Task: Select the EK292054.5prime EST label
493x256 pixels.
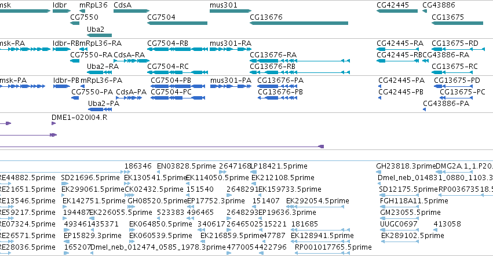Action: point(317,200)
